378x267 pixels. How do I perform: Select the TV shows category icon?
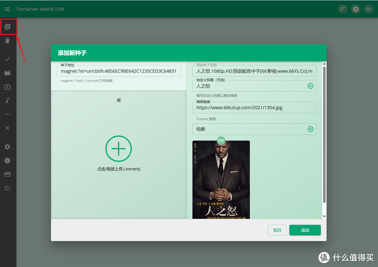pos(8,87)
